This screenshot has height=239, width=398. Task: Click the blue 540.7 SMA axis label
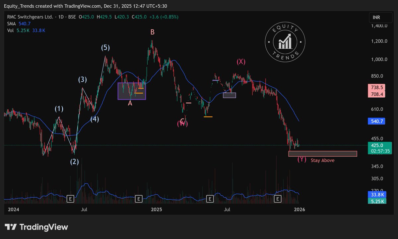point(376,121)
